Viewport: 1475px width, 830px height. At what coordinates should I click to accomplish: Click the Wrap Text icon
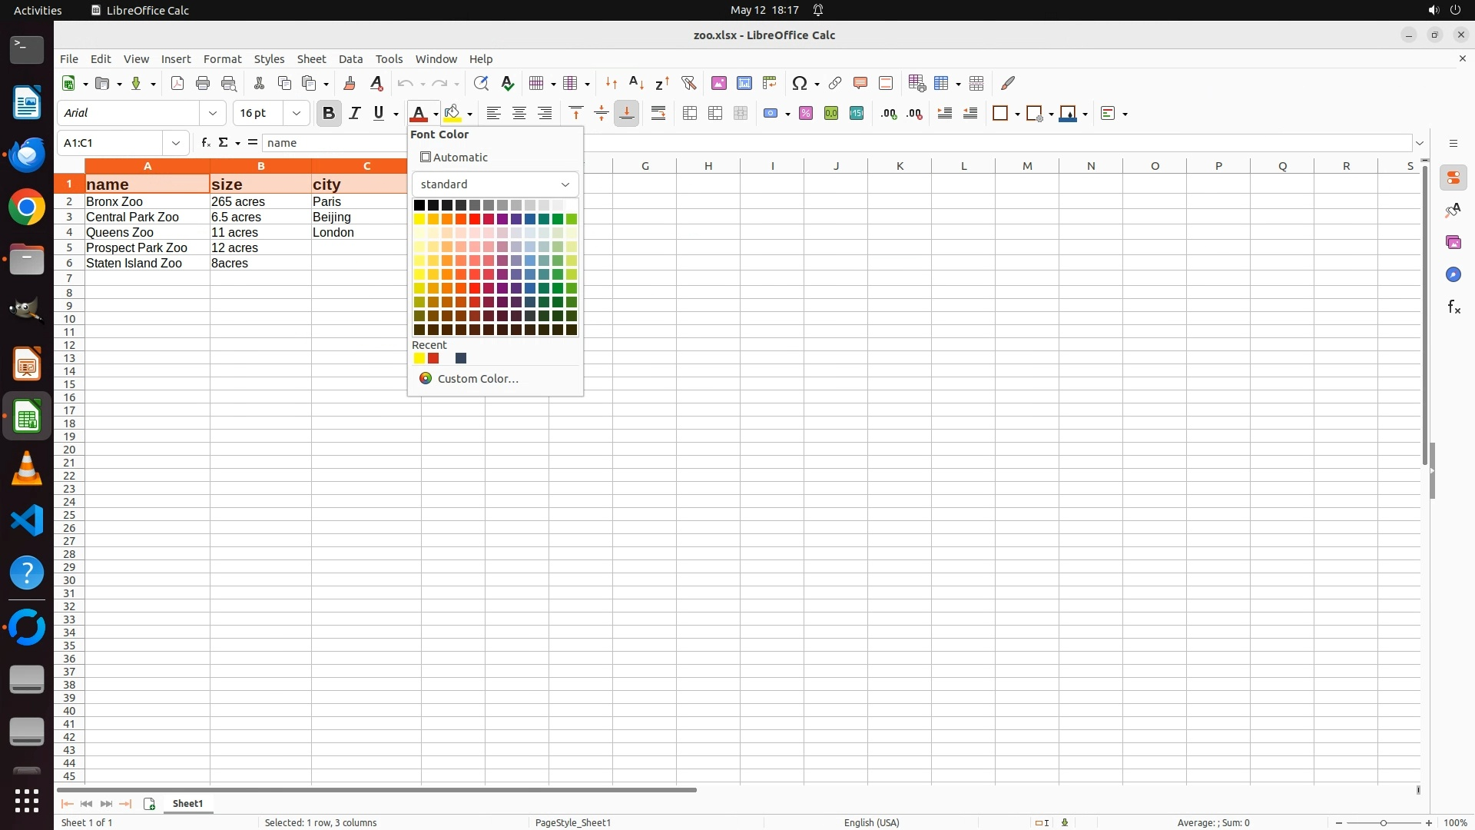pos(658,114)
